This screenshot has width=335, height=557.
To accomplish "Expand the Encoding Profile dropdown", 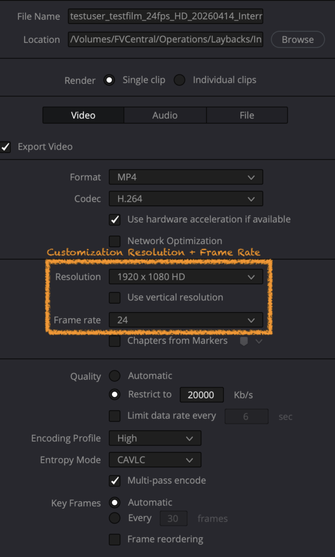I will click(x=155, y=438).
